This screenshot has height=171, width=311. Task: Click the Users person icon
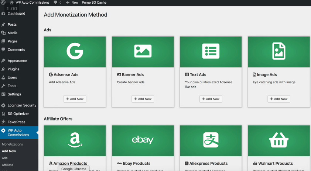3,77
